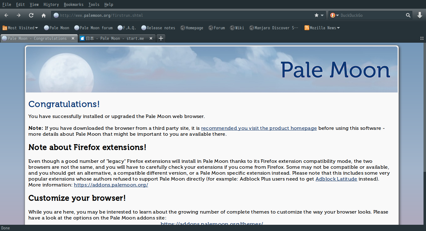Open the Edit menu
Viewport: 426px width, 231px height.
21,4
